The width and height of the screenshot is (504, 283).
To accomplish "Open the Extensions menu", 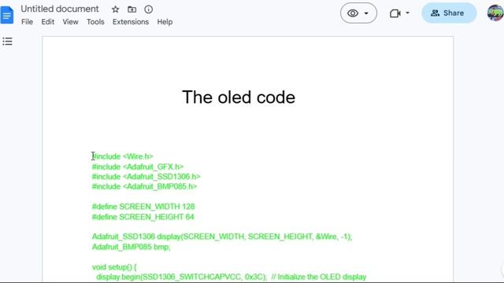I will [x=131, y=22].
